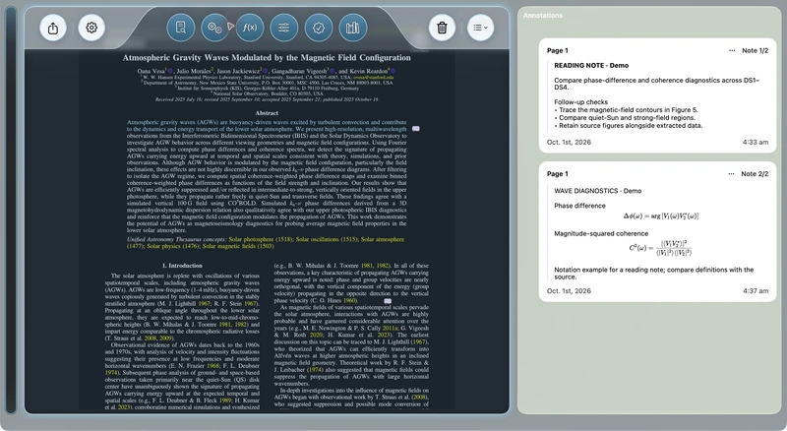Viewport: 787px width, 431px height.
Task: Click the double-gears processing icon
Action: click(214, 28)
